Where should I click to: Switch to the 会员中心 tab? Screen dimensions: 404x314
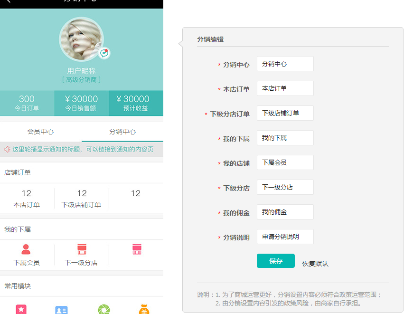(40, 132)
